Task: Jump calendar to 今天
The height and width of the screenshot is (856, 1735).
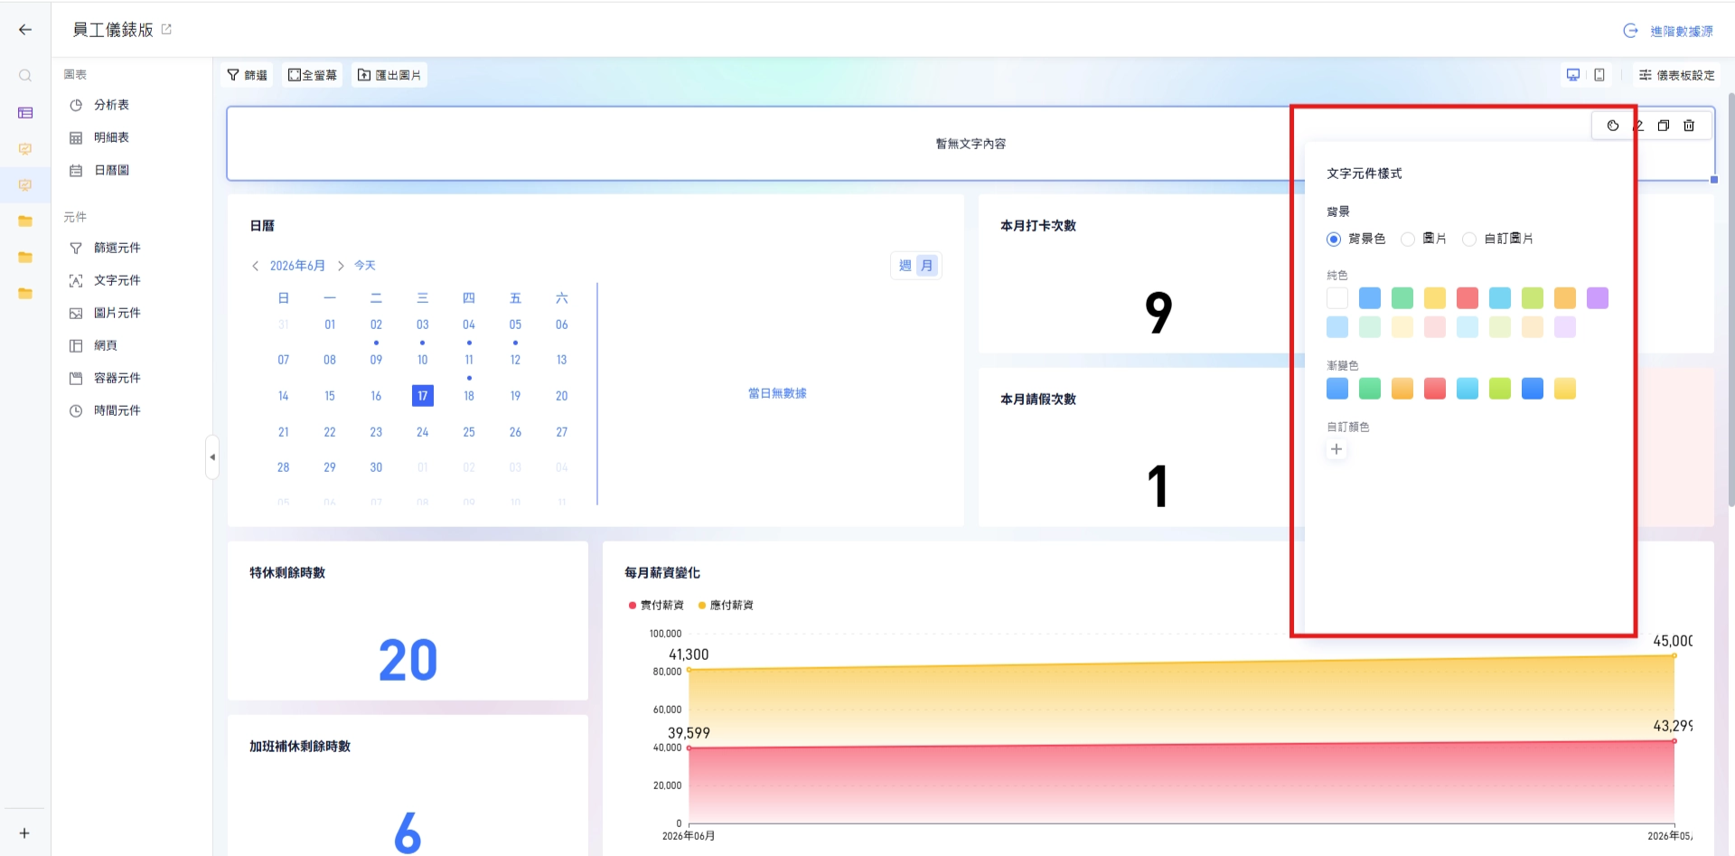Action: click(365, 266)
